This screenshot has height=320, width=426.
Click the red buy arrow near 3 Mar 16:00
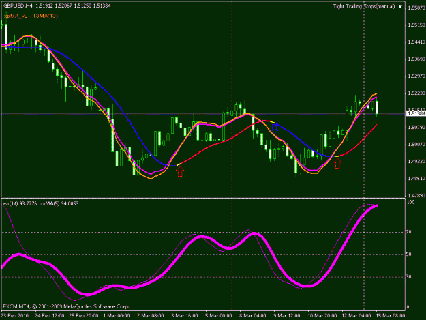click(180, 171)
